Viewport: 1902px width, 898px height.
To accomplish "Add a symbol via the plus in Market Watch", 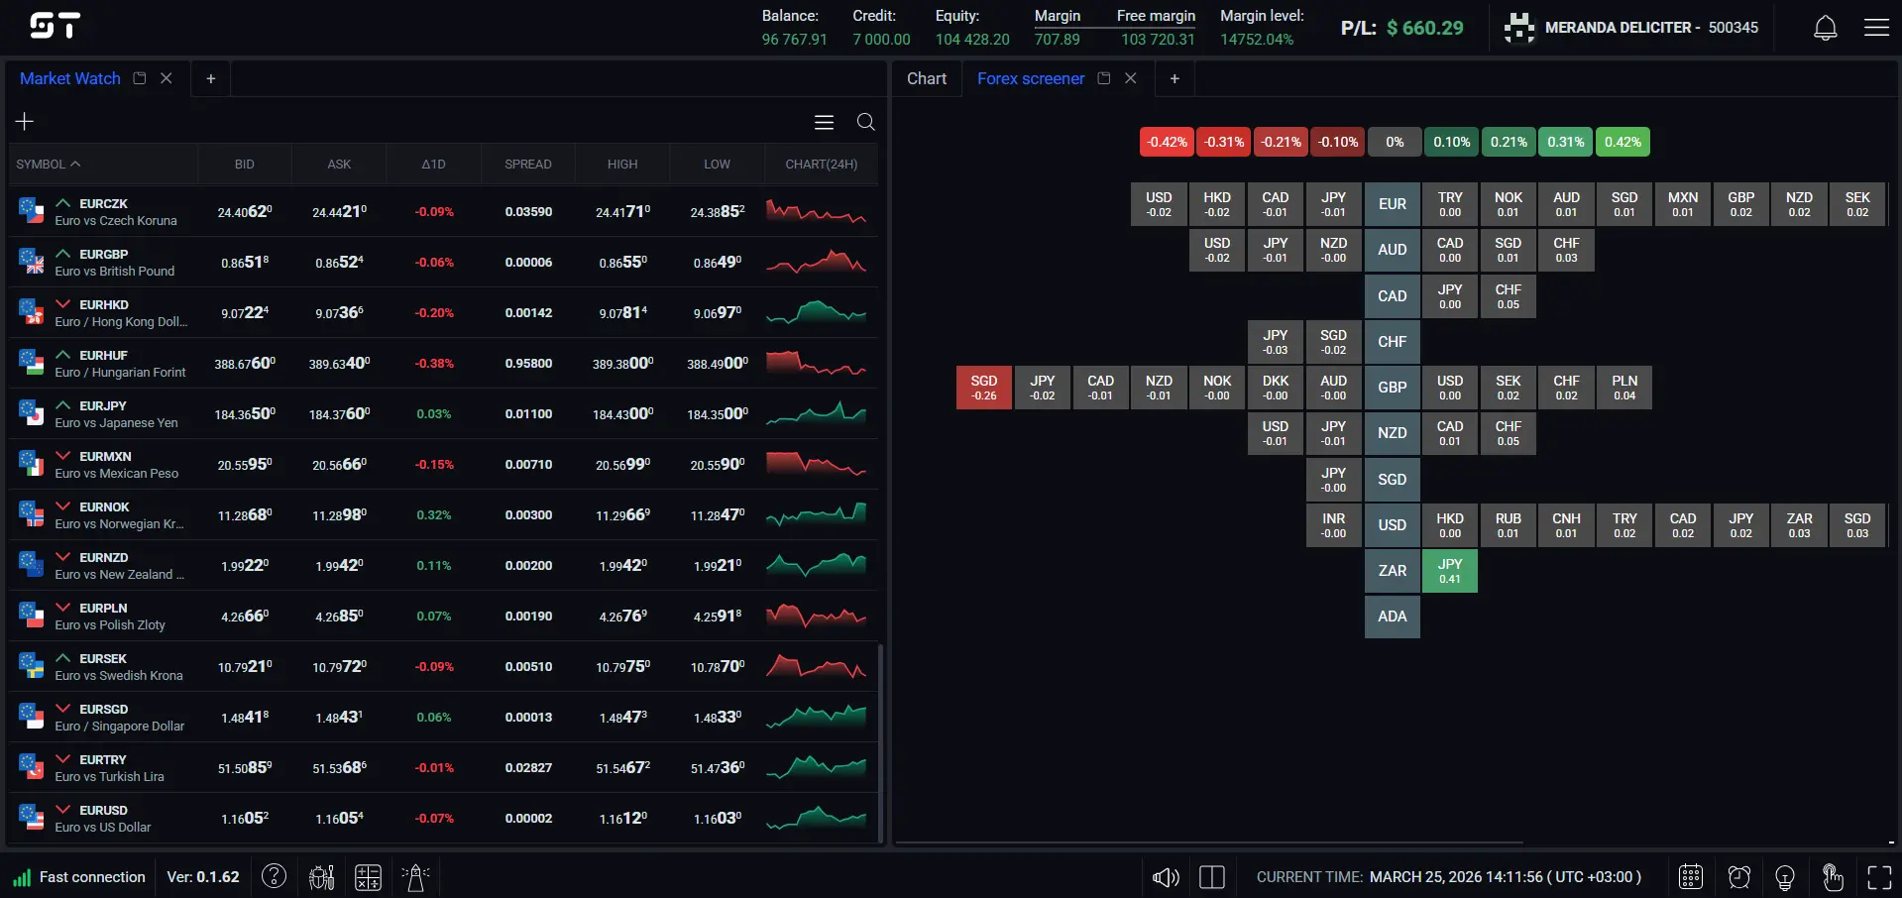I will [24, 120].
